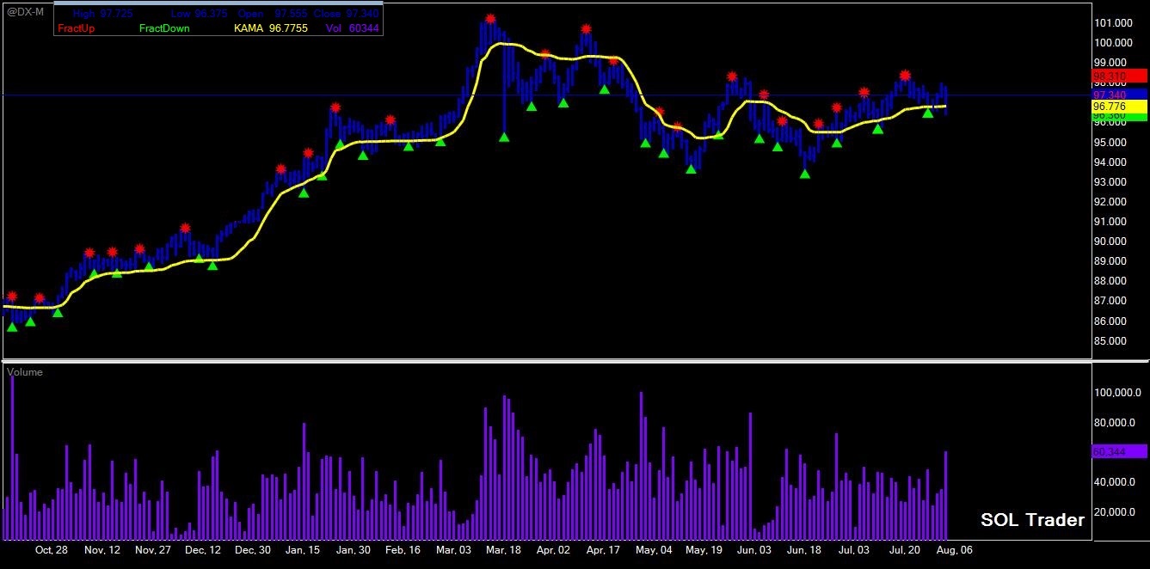Click the 85.000 price axis label
1150x569 pixels.
tap(1110, 341)
